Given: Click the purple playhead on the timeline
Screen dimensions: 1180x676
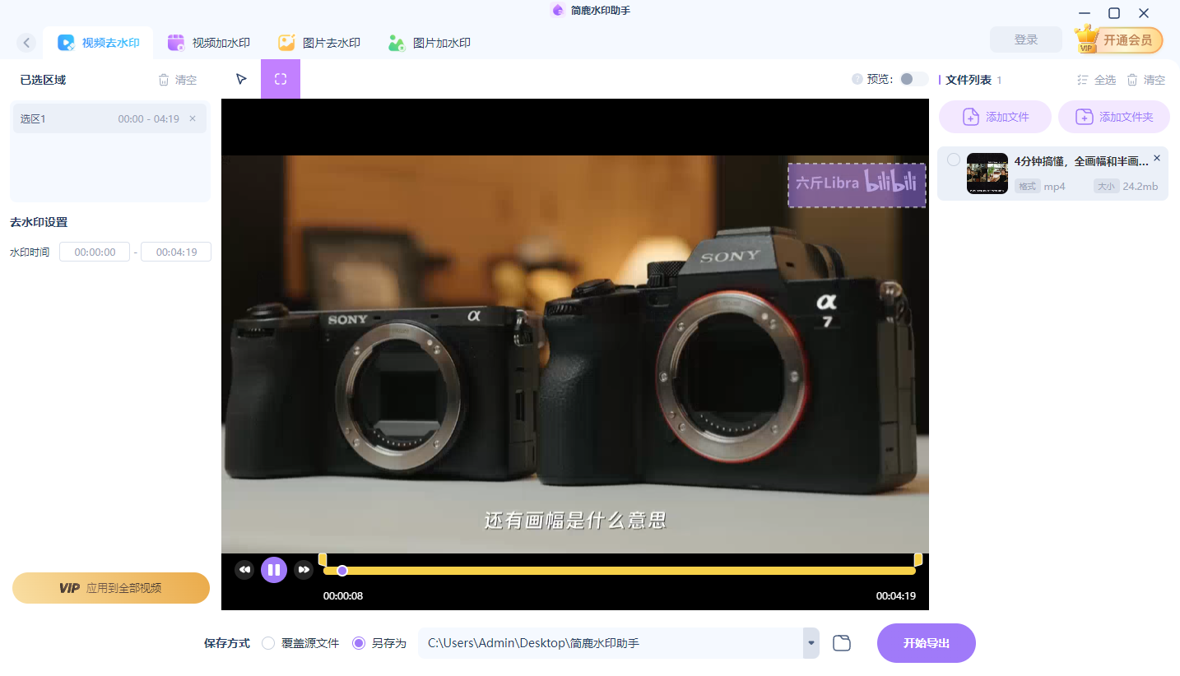Looking at the screenshot, I should coord(342,571).
